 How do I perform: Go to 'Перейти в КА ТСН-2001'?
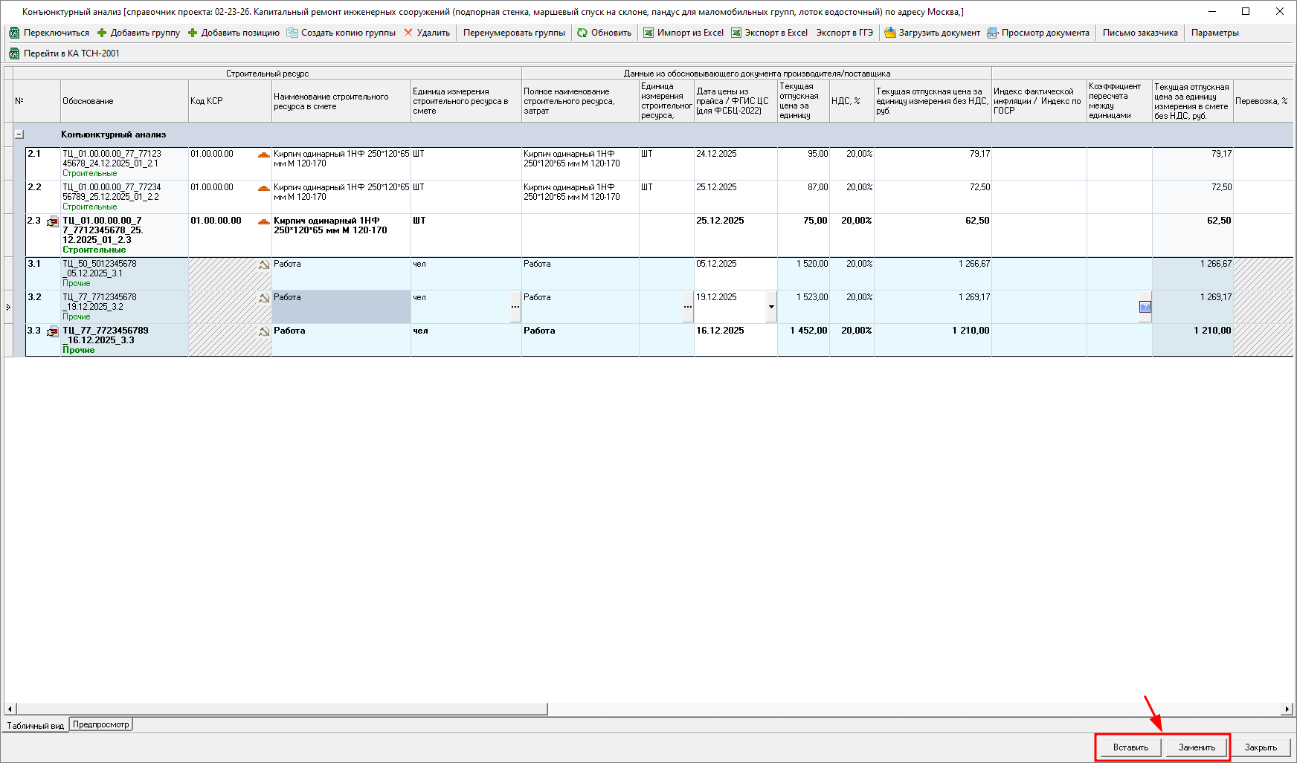coord(64,53)
